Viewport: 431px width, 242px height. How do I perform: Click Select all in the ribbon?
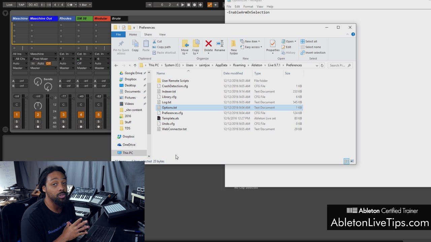(x=309, y=41)
